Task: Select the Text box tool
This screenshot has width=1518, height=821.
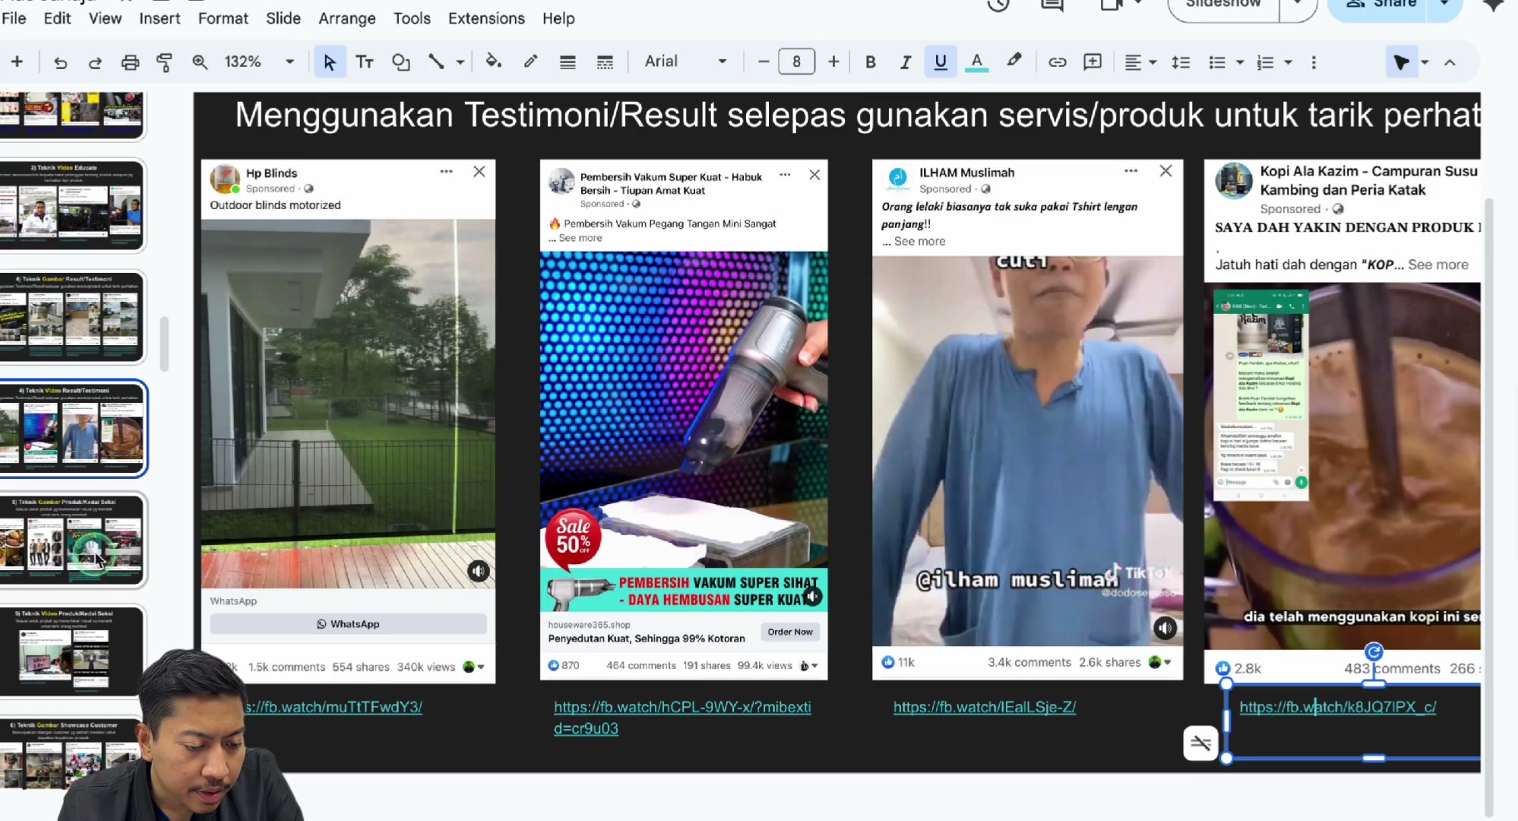Action: [x=365, y=62]
